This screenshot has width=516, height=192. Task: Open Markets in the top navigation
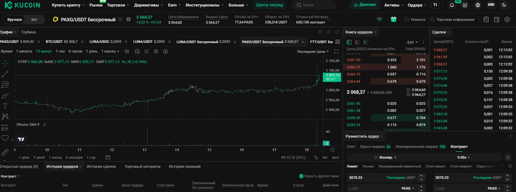point(96,5)
